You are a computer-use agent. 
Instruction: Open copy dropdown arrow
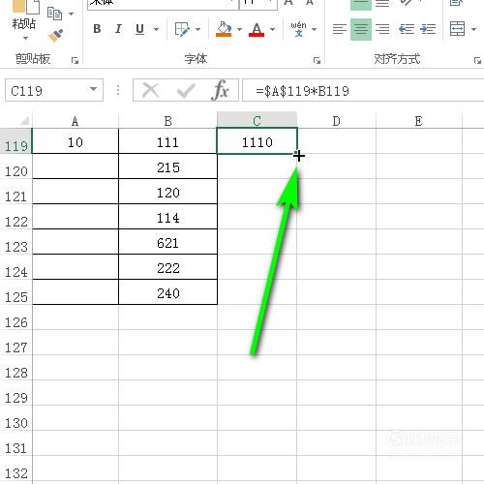[x=71, y=14]
